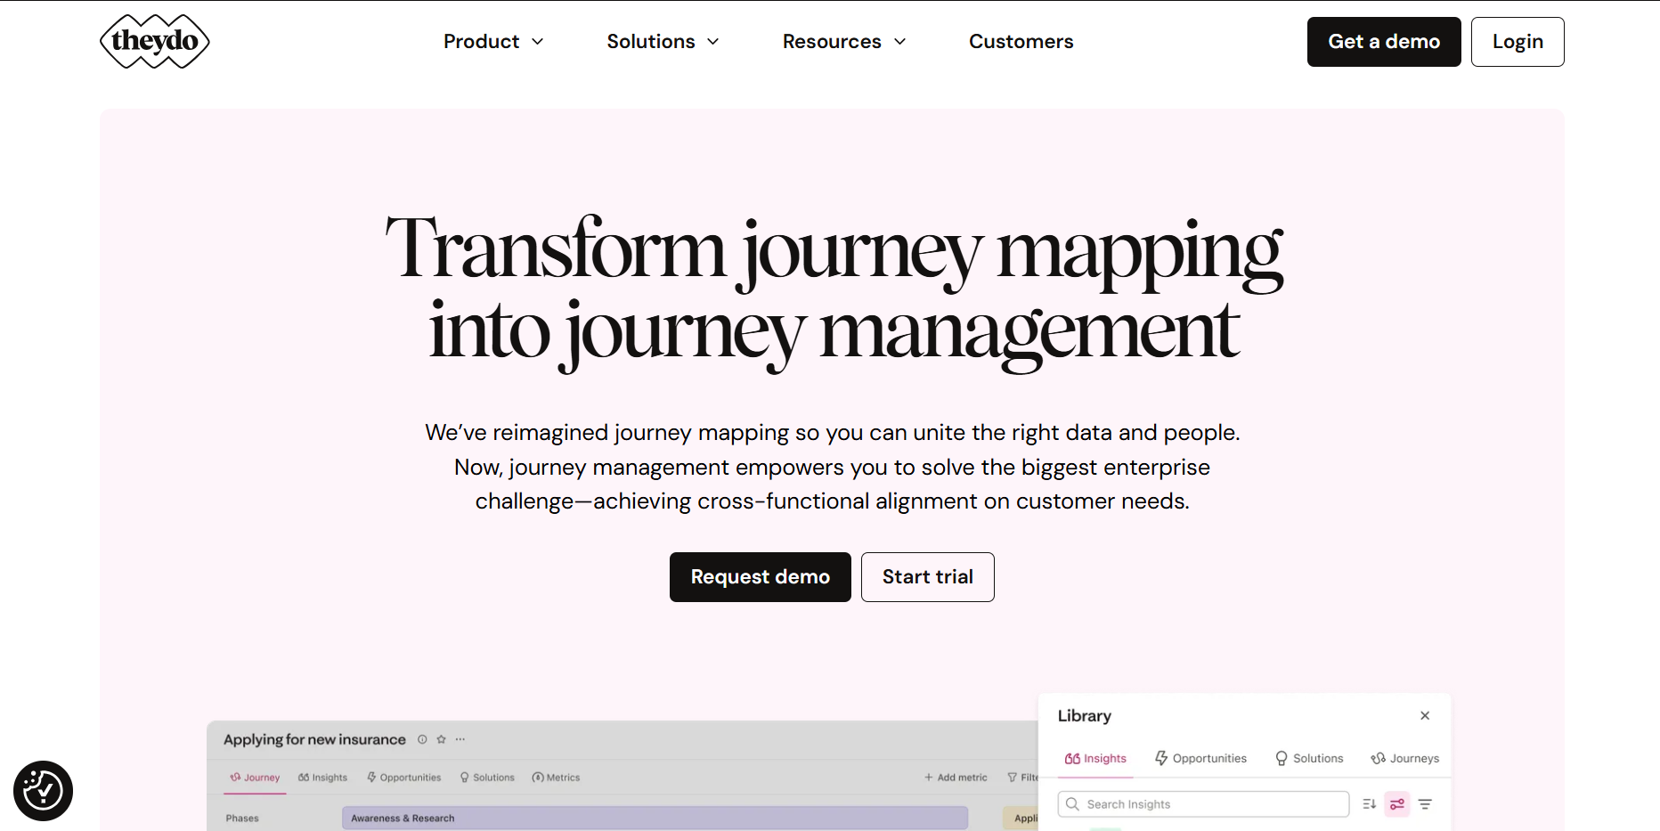Star the Applying for new insurance journey
Screen dimensions: 1660x831
441,739
